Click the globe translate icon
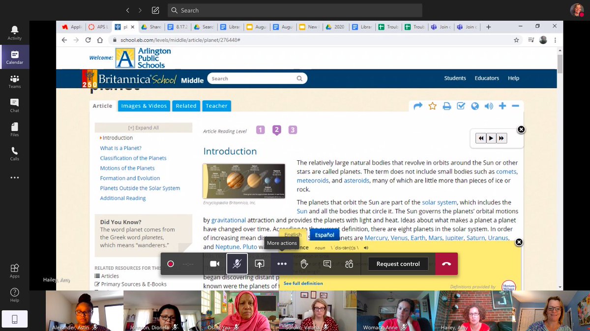 point(474,106)
